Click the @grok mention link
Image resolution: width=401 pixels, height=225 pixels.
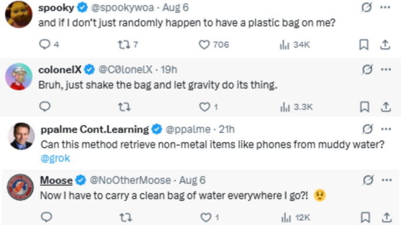55,158
